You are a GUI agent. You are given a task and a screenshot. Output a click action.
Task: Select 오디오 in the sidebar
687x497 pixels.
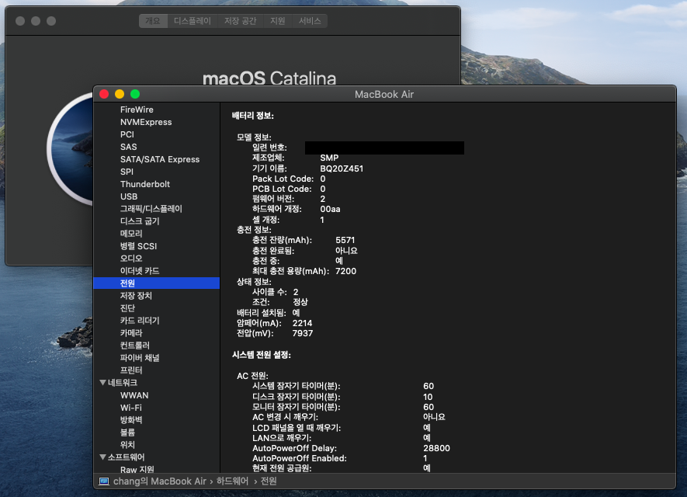[131, 259]
